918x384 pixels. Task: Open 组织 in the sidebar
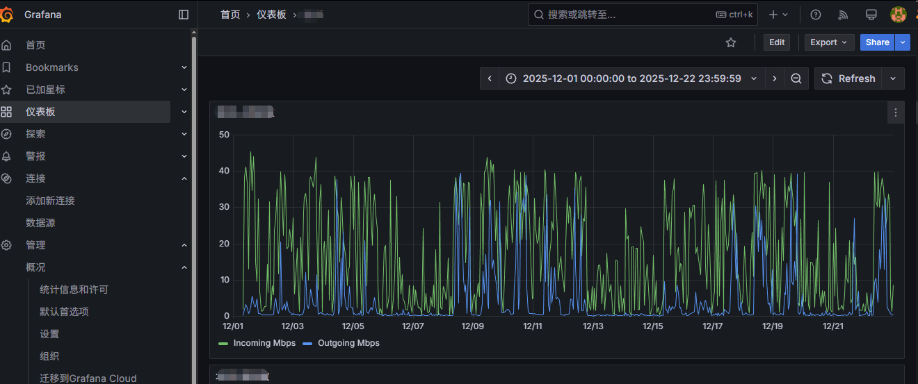point(49,356)
